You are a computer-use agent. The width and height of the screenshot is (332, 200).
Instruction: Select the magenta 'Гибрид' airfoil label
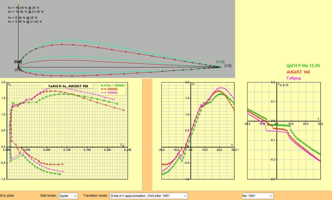coord(293,78)
